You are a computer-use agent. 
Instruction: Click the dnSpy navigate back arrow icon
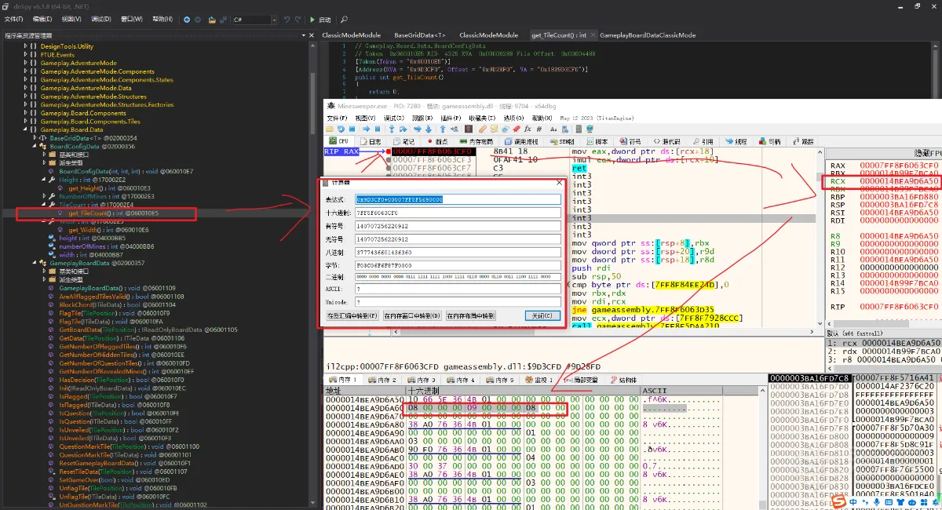tap(188, 20)
